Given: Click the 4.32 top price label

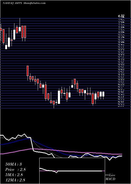Looking at the screenshot, I should click(121, 16).
